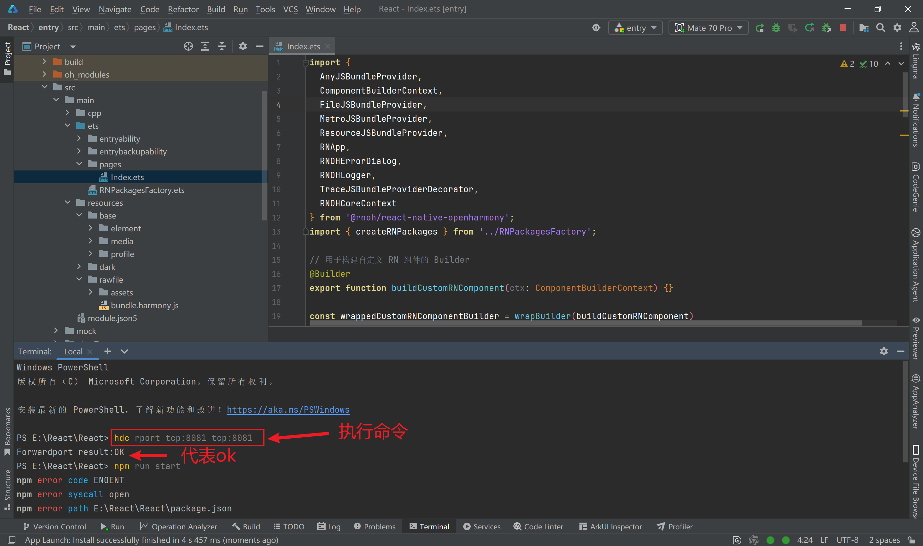Open Project Structure folder icon in toolbar
Image resolution: width=923 pixels, height=546 pixels.
click(863, 28)
